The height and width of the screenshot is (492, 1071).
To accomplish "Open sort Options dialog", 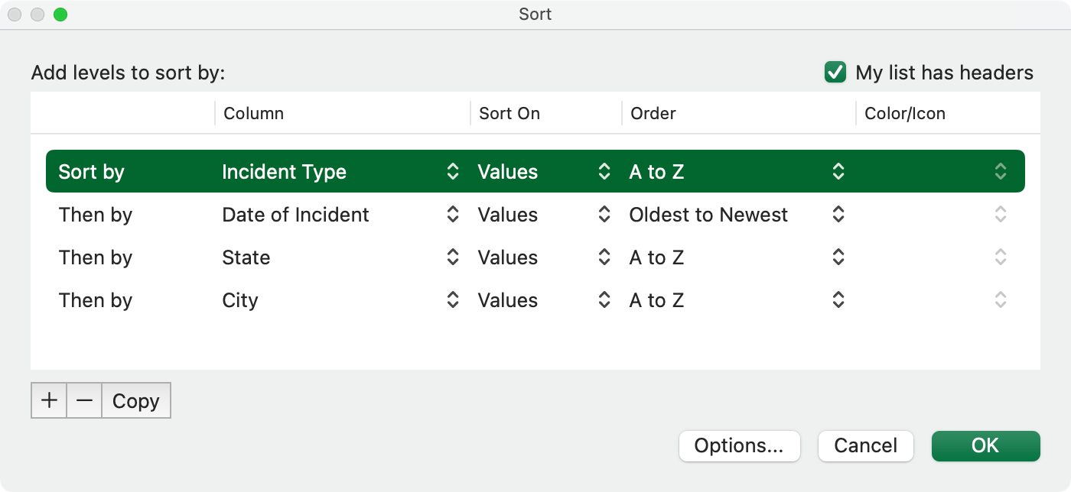I will click(x=739, y=446).
